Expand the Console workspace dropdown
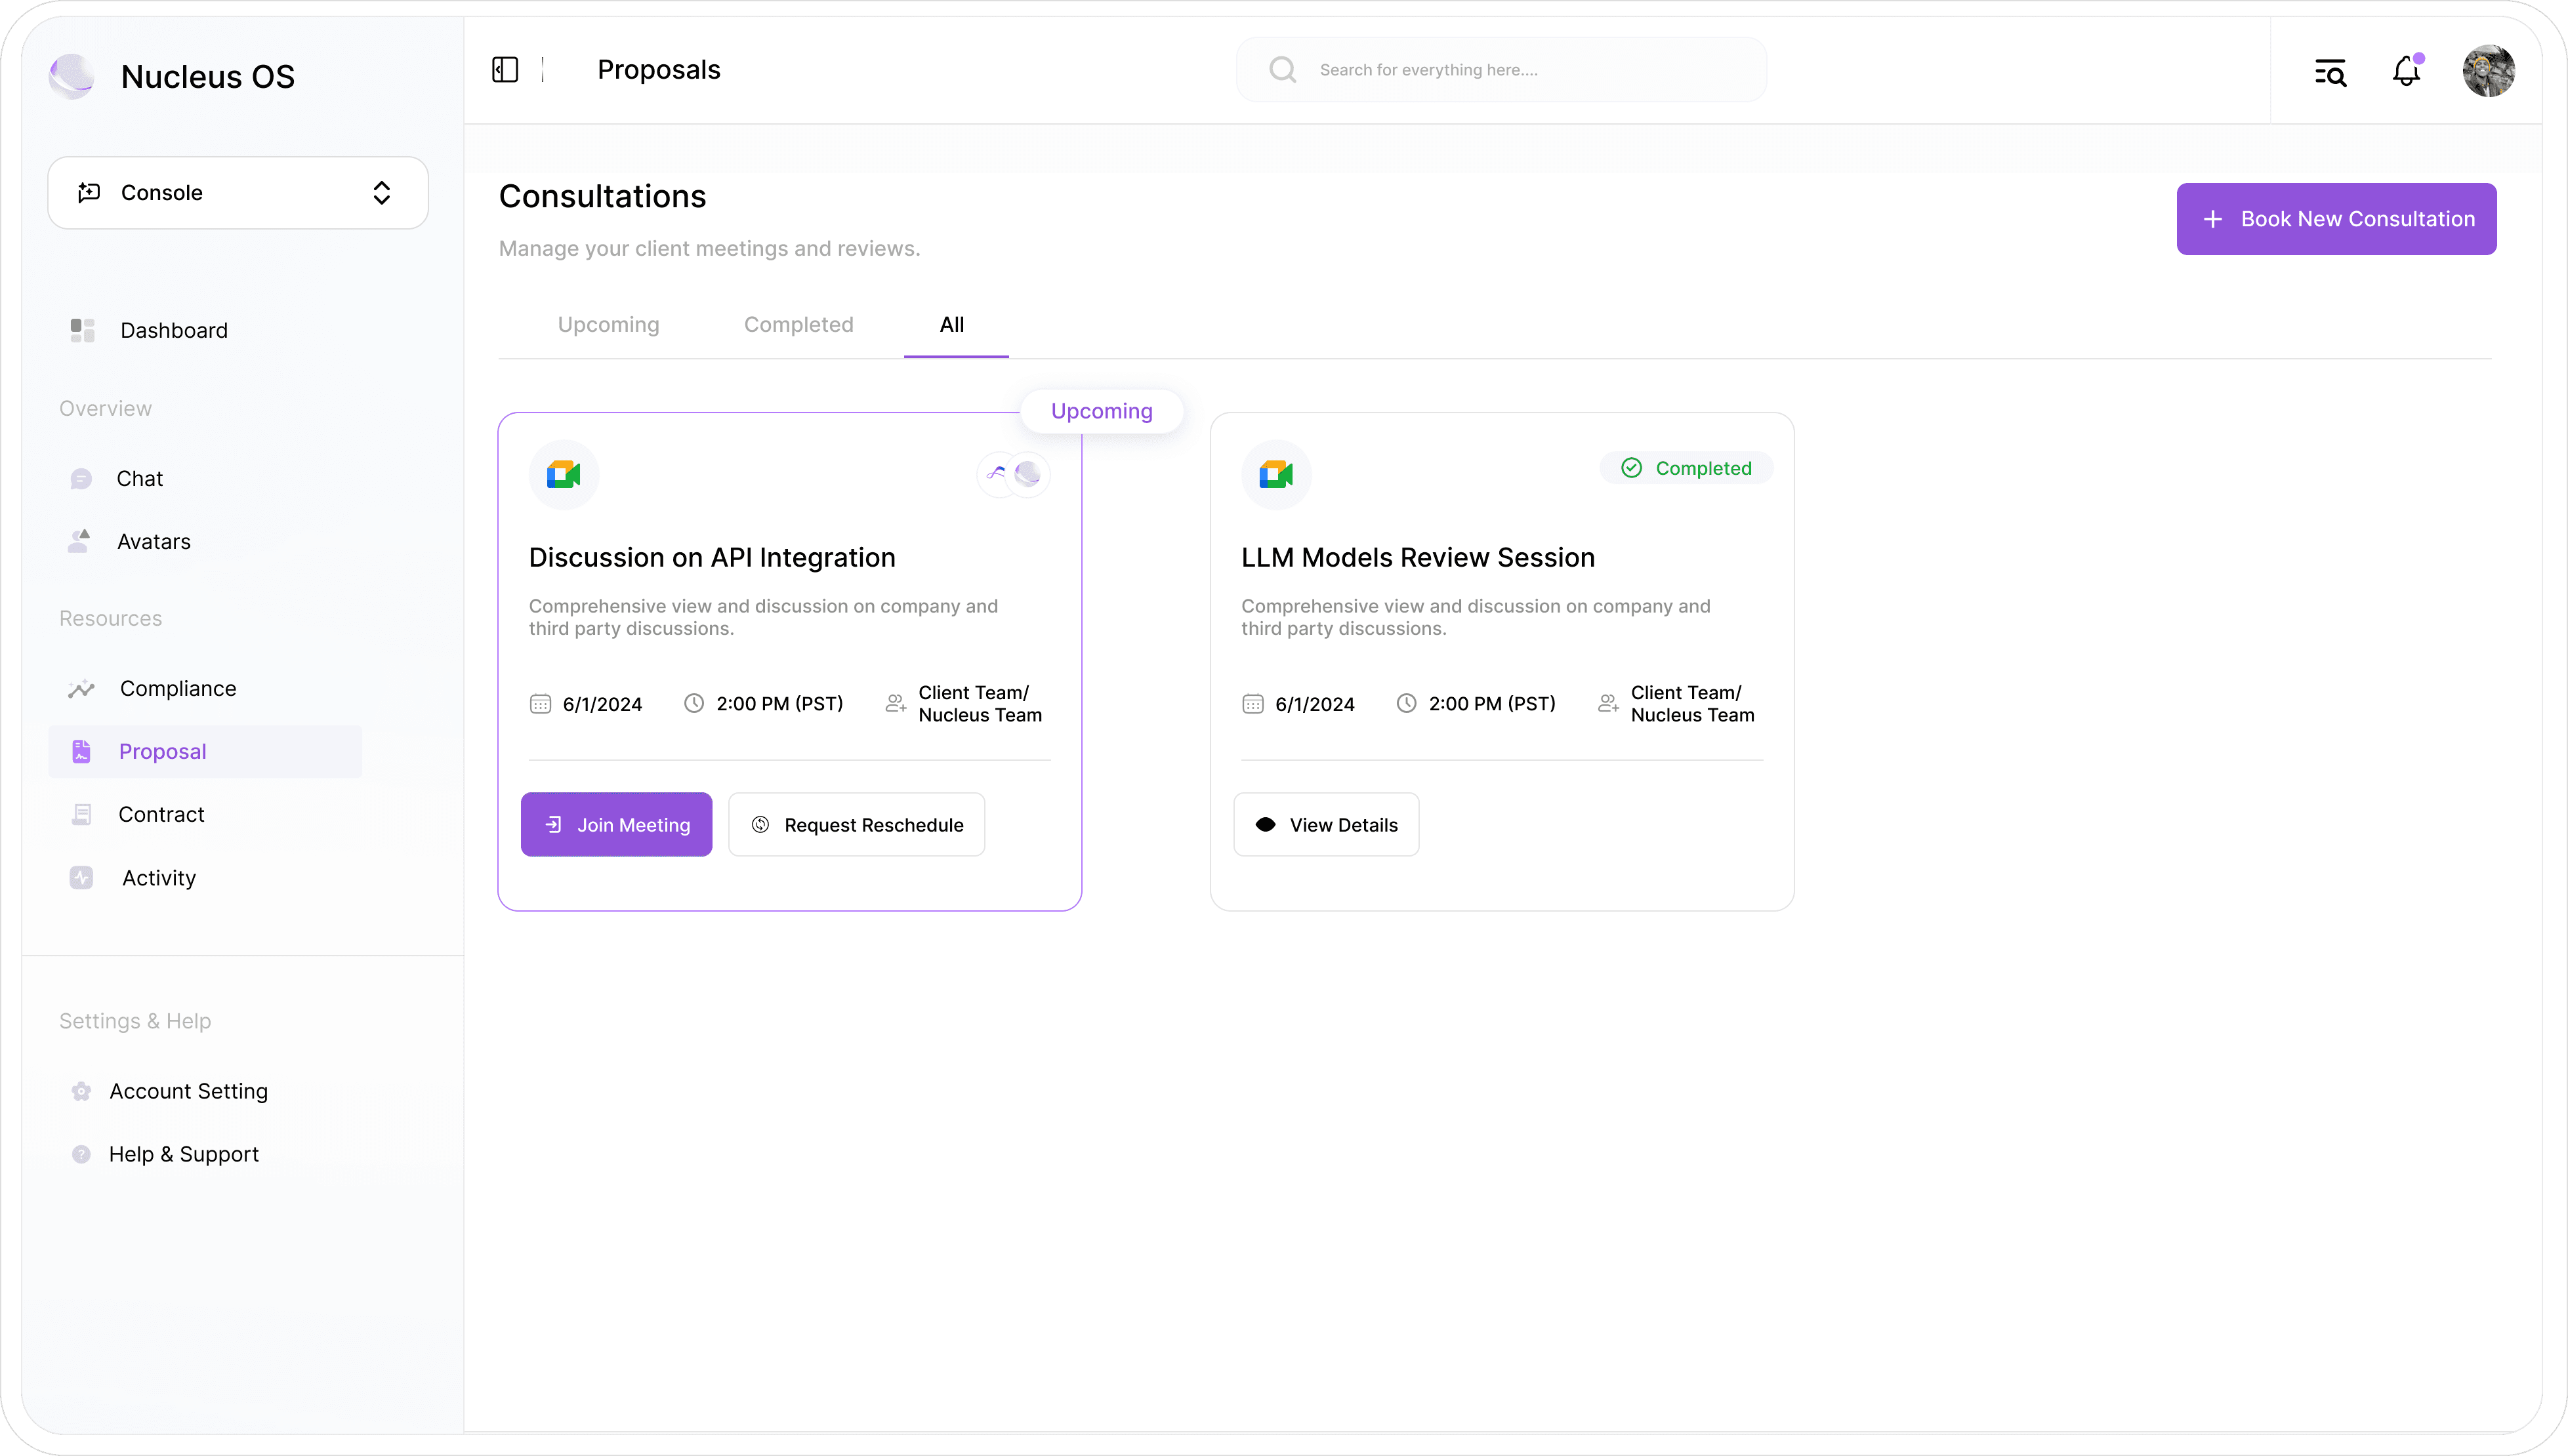Image resolution: width=2568 pixels, height=1456 pixels. 238,192
